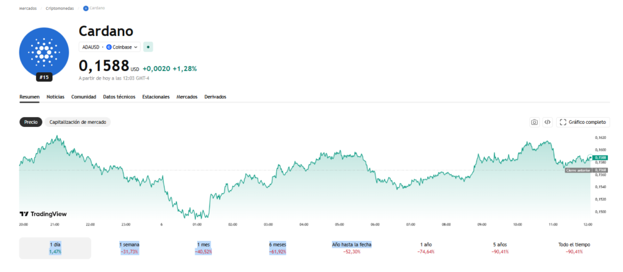Click the 01:00 time axis label

(x=197, y=225)
